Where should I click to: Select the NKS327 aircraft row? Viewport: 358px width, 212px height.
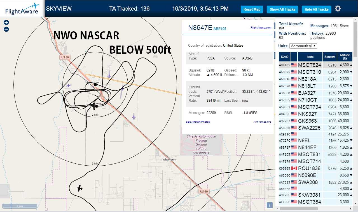tap(316, 114)
